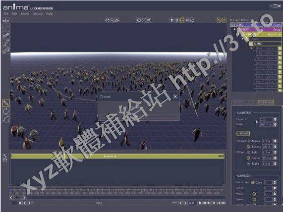Screen dimensions: 283x212
Task: Select the Percent arrange radio option
Action: click(x=248, y=147)
